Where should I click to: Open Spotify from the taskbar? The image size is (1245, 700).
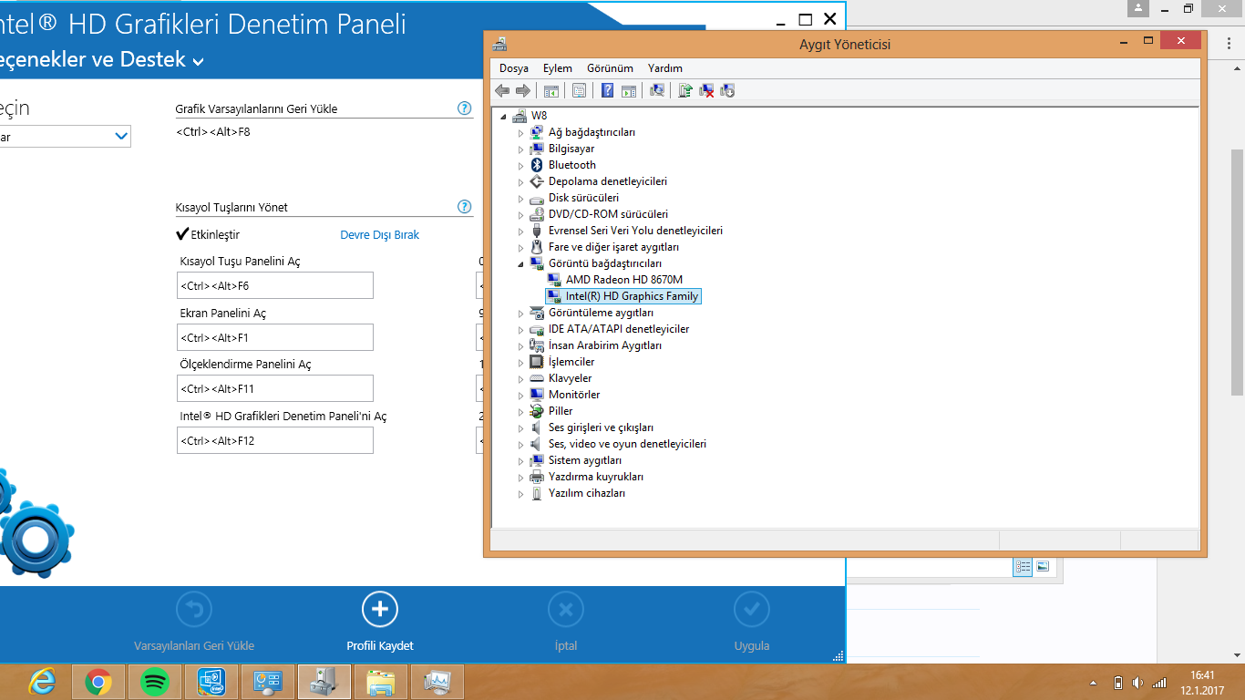tap(155, 682)
